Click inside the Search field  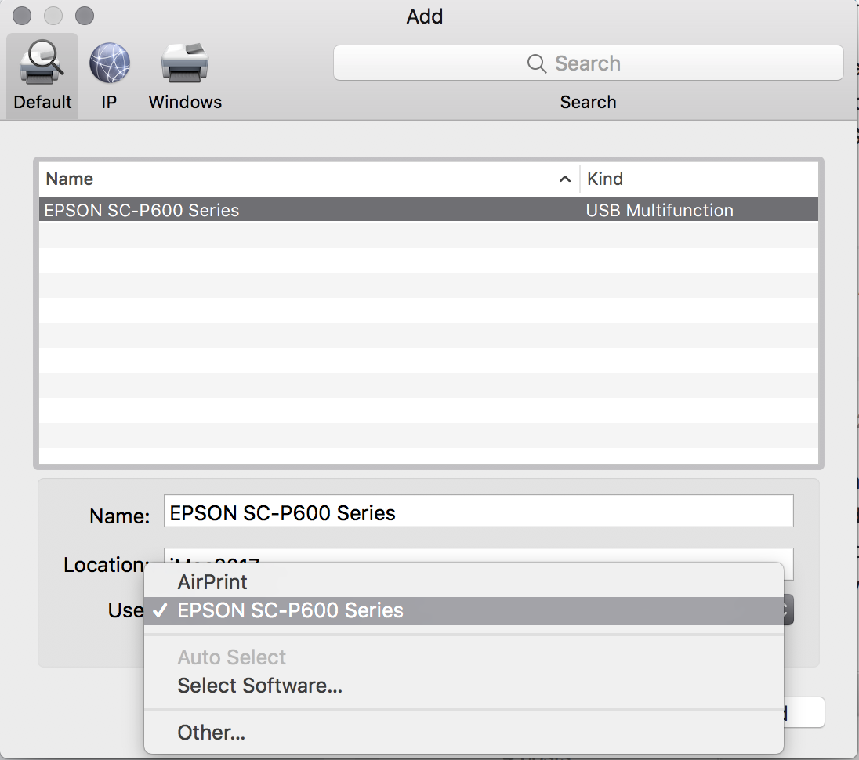pos(588,63)
